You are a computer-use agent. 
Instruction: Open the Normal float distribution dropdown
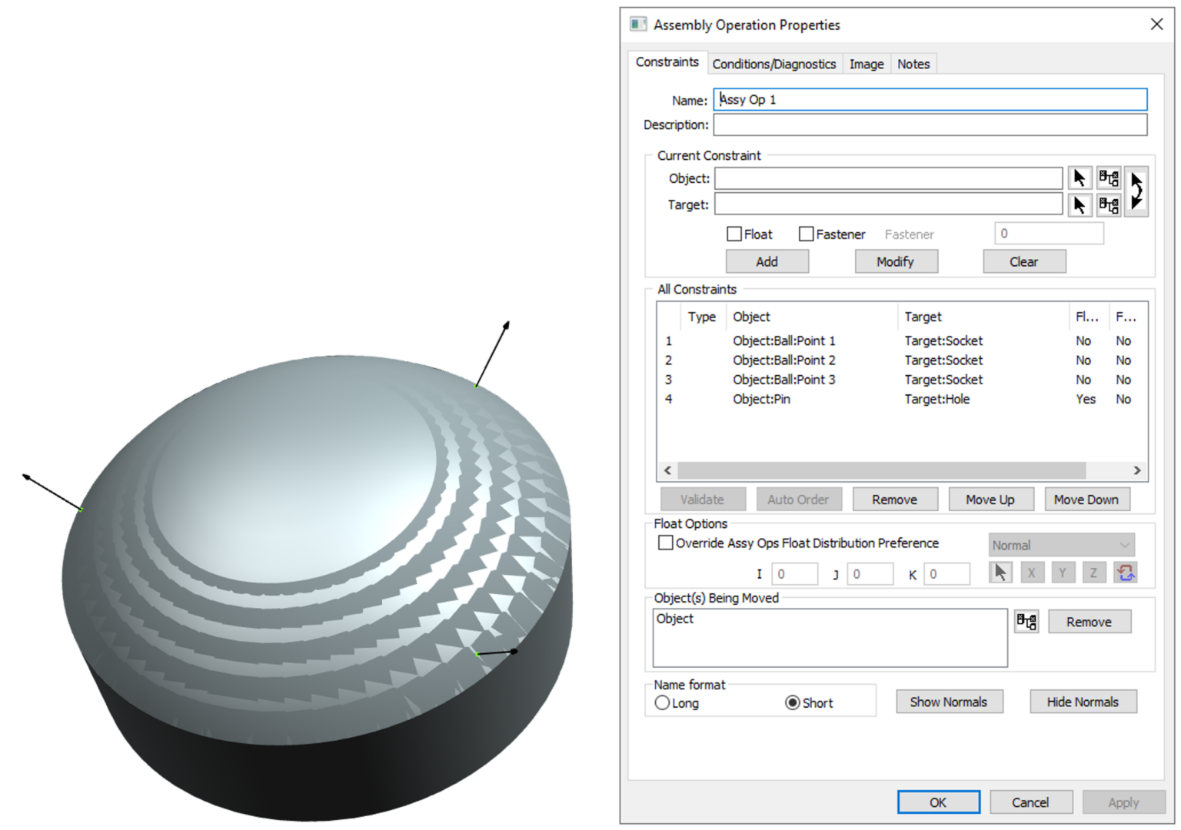pos(1061,544)
